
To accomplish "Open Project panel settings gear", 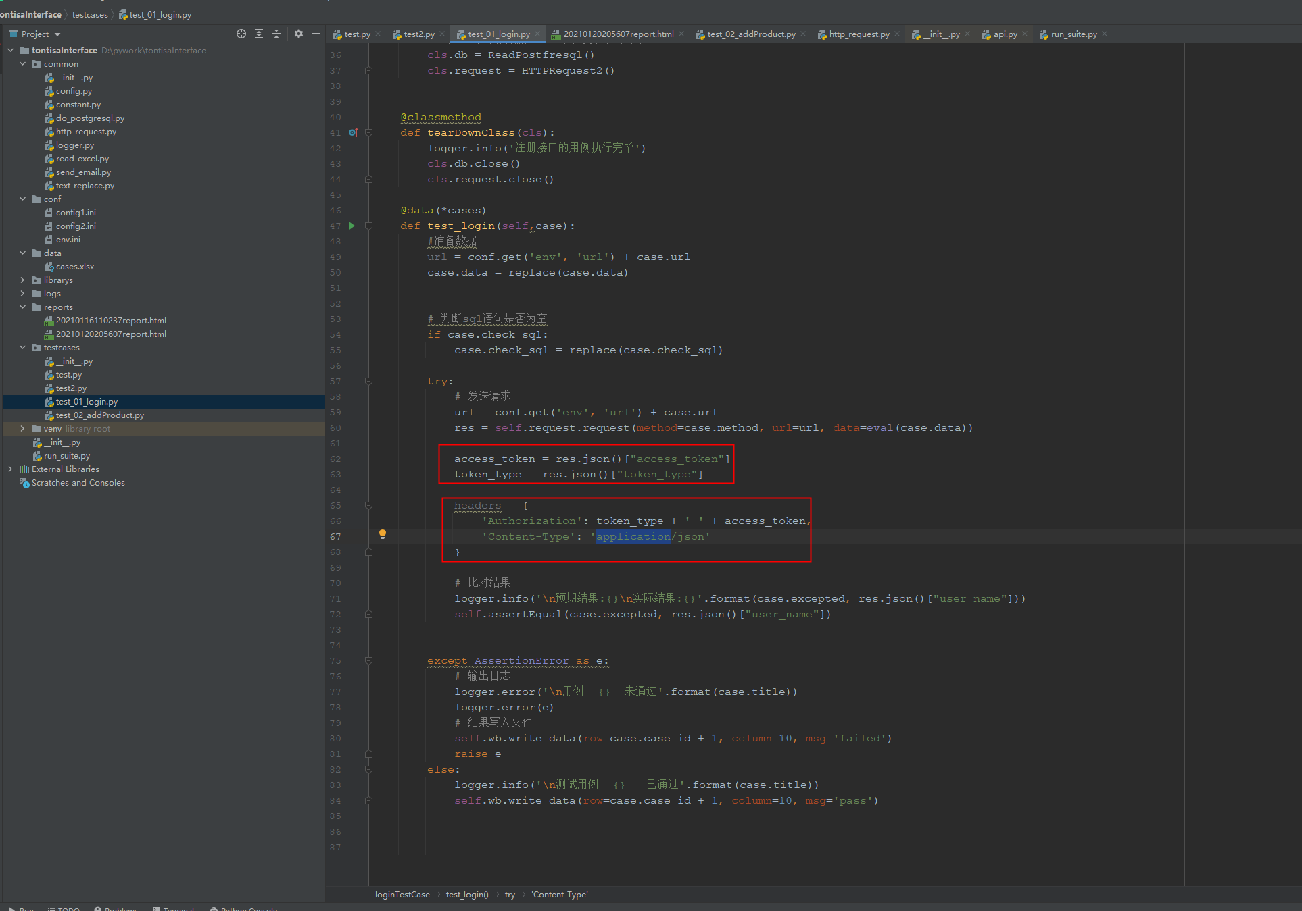I will tap(299, 34).
